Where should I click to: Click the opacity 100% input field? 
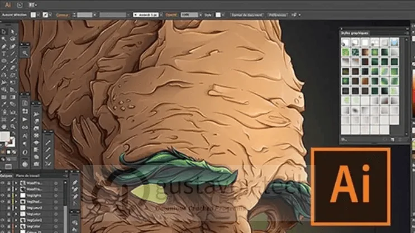(189, 15)
